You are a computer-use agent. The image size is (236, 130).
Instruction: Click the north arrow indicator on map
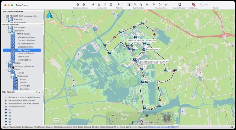pyautogui.click(x=49, y=15)
